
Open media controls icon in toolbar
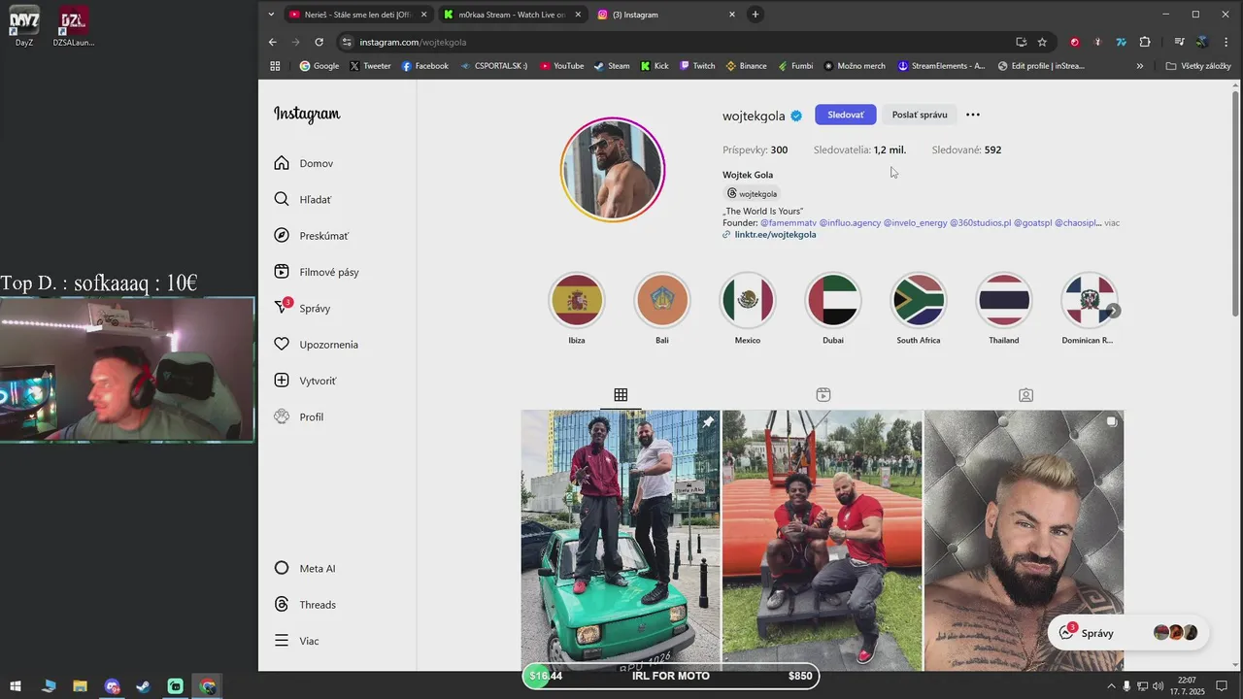(x=1179, y=42)
